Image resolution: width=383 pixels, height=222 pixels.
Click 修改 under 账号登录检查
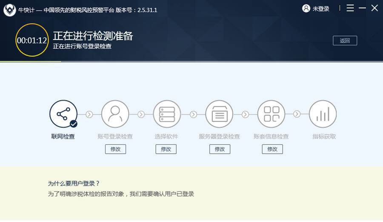click(x=115, y=149)
